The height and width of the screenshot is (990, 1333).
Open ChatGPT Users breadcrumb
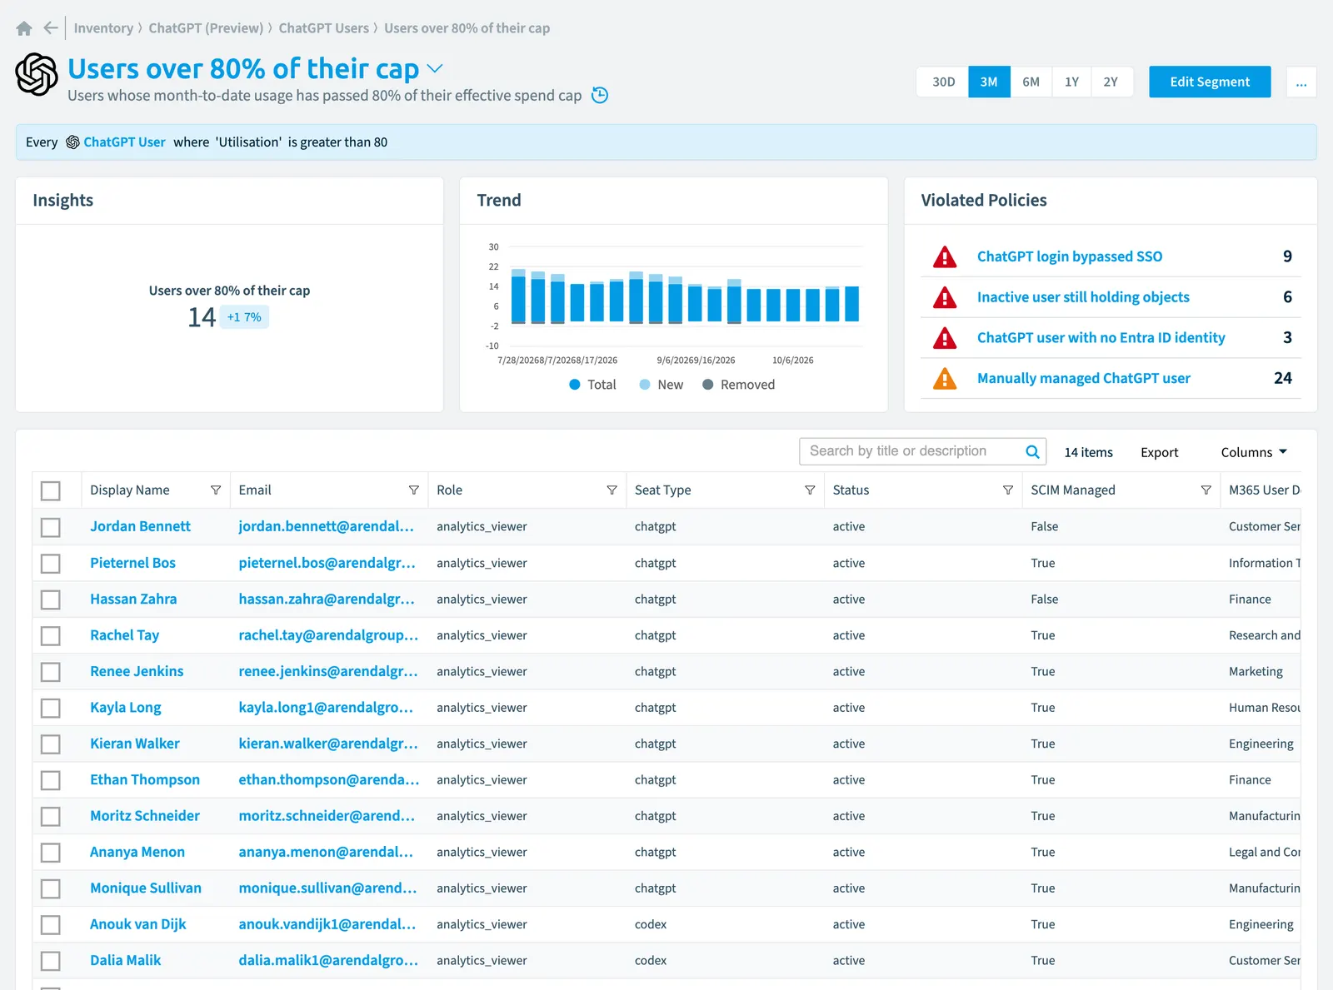pos(323,28)
